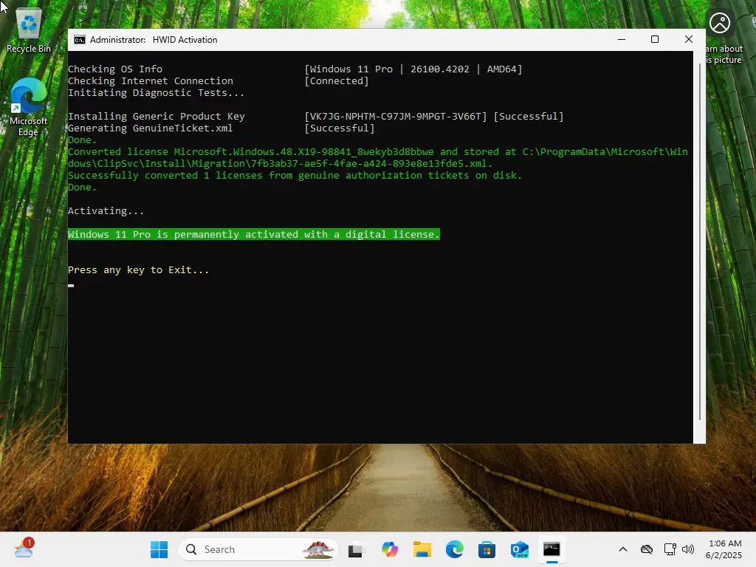756x567 pixels.
Task: Launch Microsoft Edge from the taskbar
Action: point(454,549)
